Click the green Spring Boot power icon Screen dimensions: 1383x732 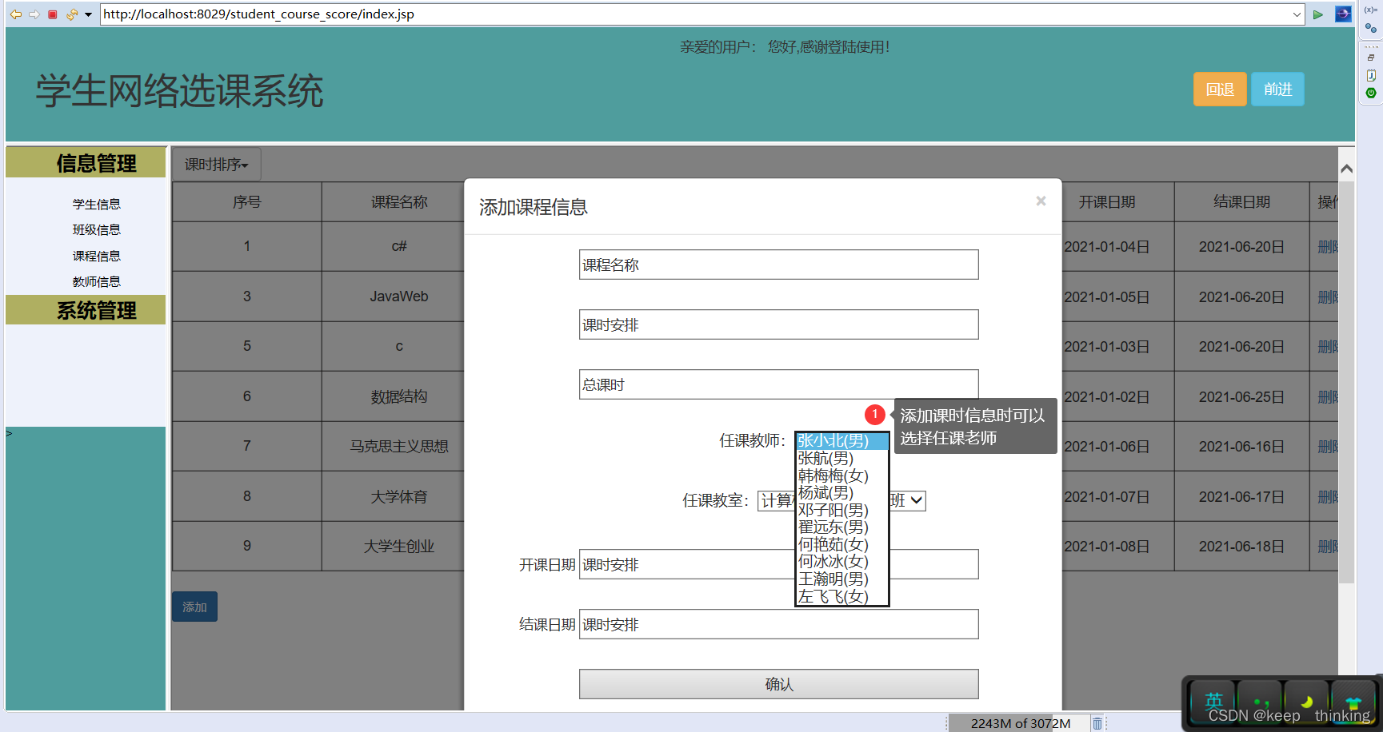(x=1371, y=93)
